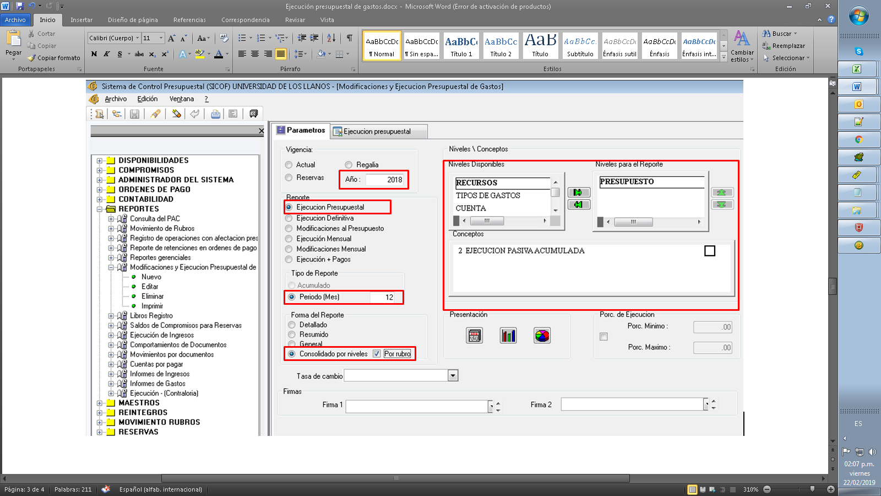Open the font size dropdown arrow
Image resolution: width=881 pixels, height=496 pixels.
(x=161, y=38)
